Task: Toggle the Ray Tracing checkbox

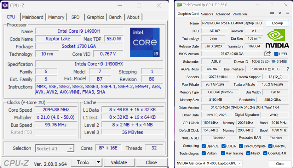Action: (223, 154)
